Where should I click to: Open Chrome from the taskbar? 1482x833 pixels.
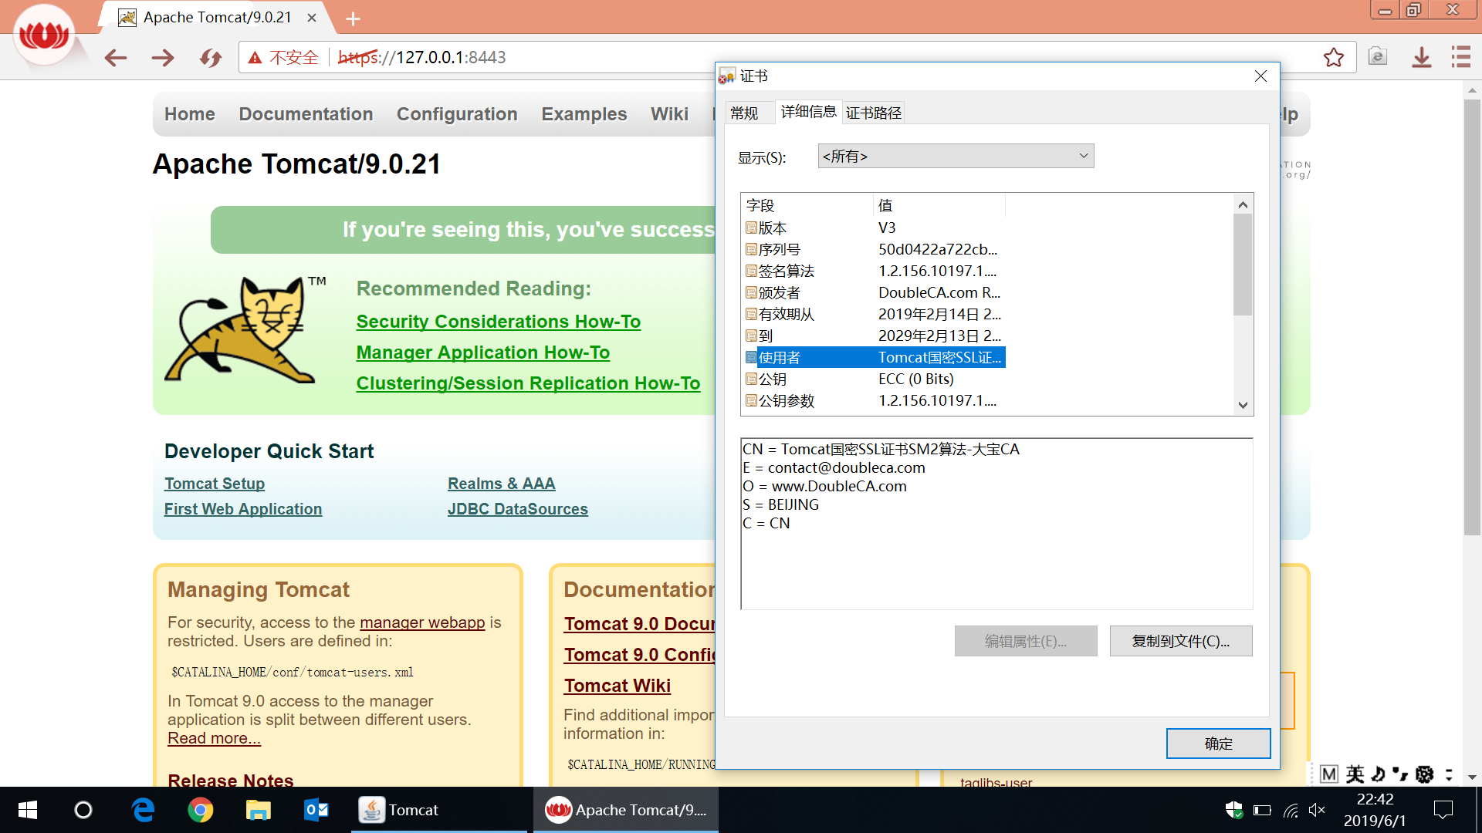coord(200,810)
